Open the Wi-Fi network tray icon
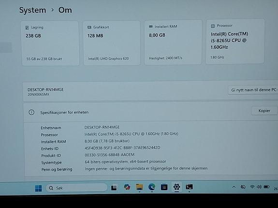278x208 pixels. 252,187
